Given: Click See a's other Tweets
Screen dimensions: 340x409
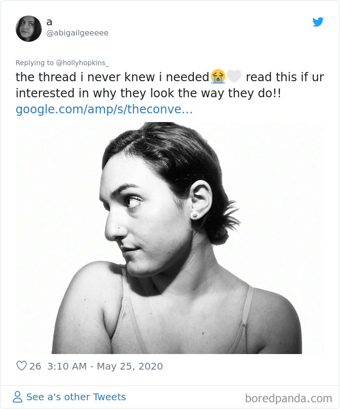Looking at the screenshot, I should pyautogui.click(x=75, y=397).
